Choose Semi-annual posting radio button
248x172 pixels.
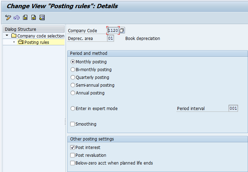pyautogui.click(x=73, y=85)
